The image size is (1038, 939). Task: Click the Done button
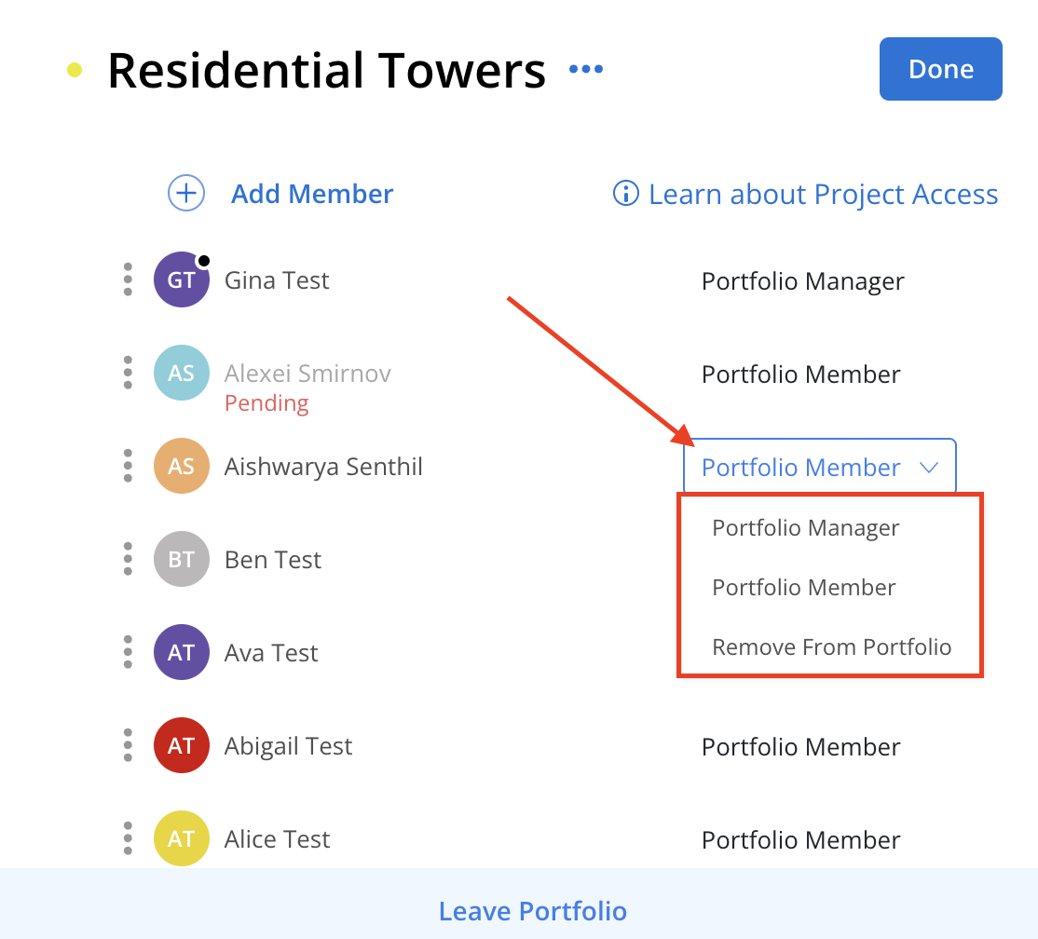click(x=940, y=69)
